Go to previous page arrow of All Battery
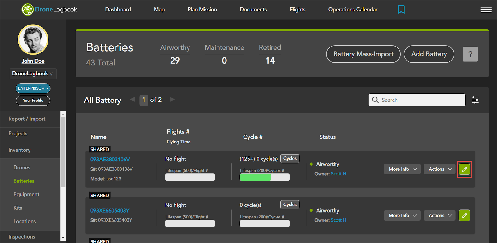The image size is (497, 243). tap(132, 99)
